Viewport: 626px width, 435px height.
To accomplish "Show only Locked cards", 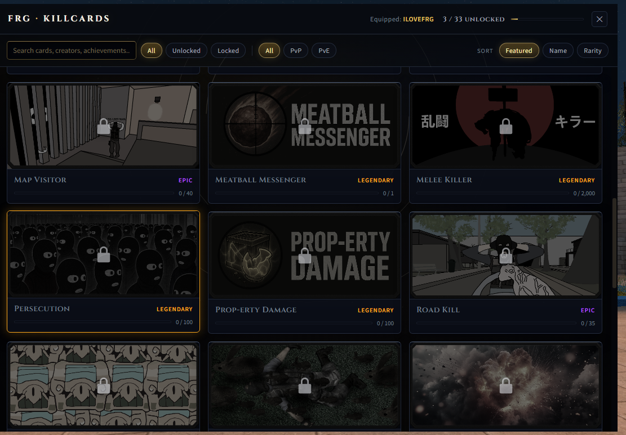I will [x=228, y=51].
